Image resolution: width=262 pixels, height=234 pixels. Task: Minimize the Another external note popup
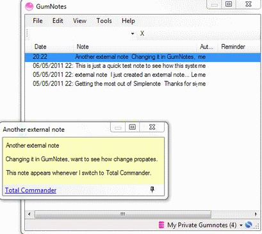pos(118,127)
